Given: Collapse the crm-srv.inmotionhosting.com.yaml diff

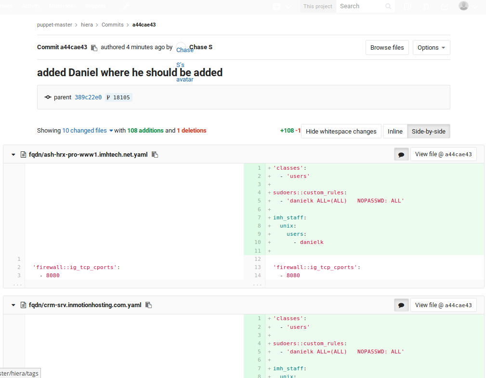Looking at the screenshot, I should click(x=13, y=305).
